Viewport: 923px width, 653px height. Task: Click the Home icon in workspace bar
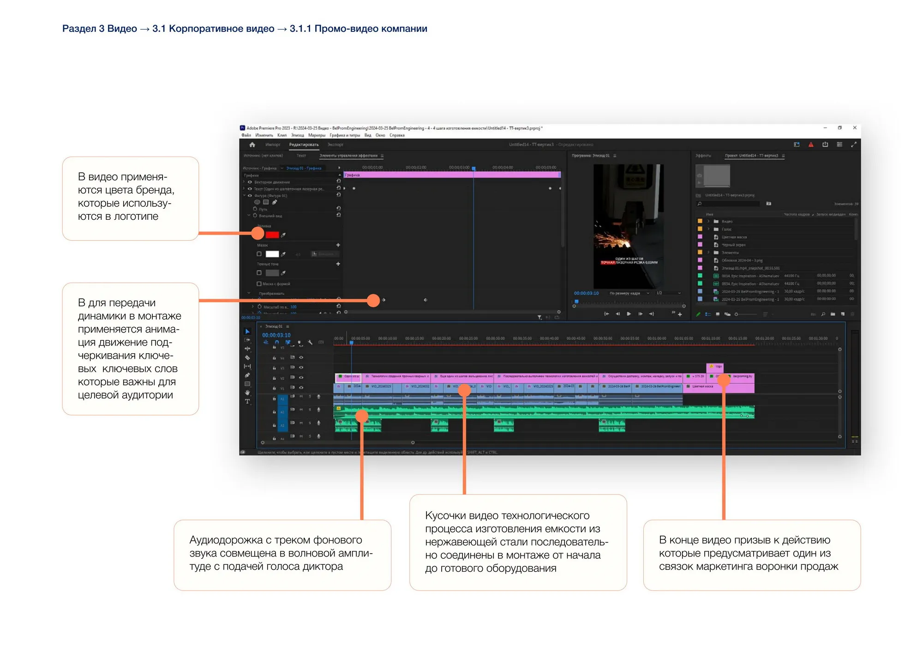[252, 145]
